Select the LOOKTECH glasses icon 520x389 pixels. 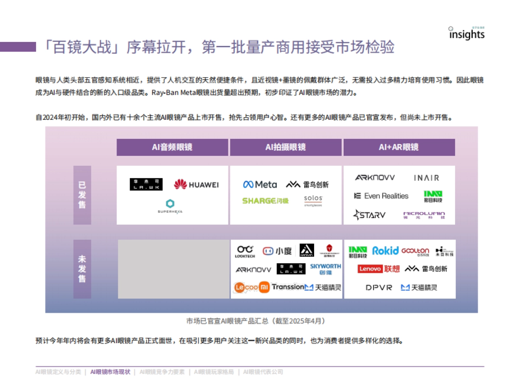point(246,250)
